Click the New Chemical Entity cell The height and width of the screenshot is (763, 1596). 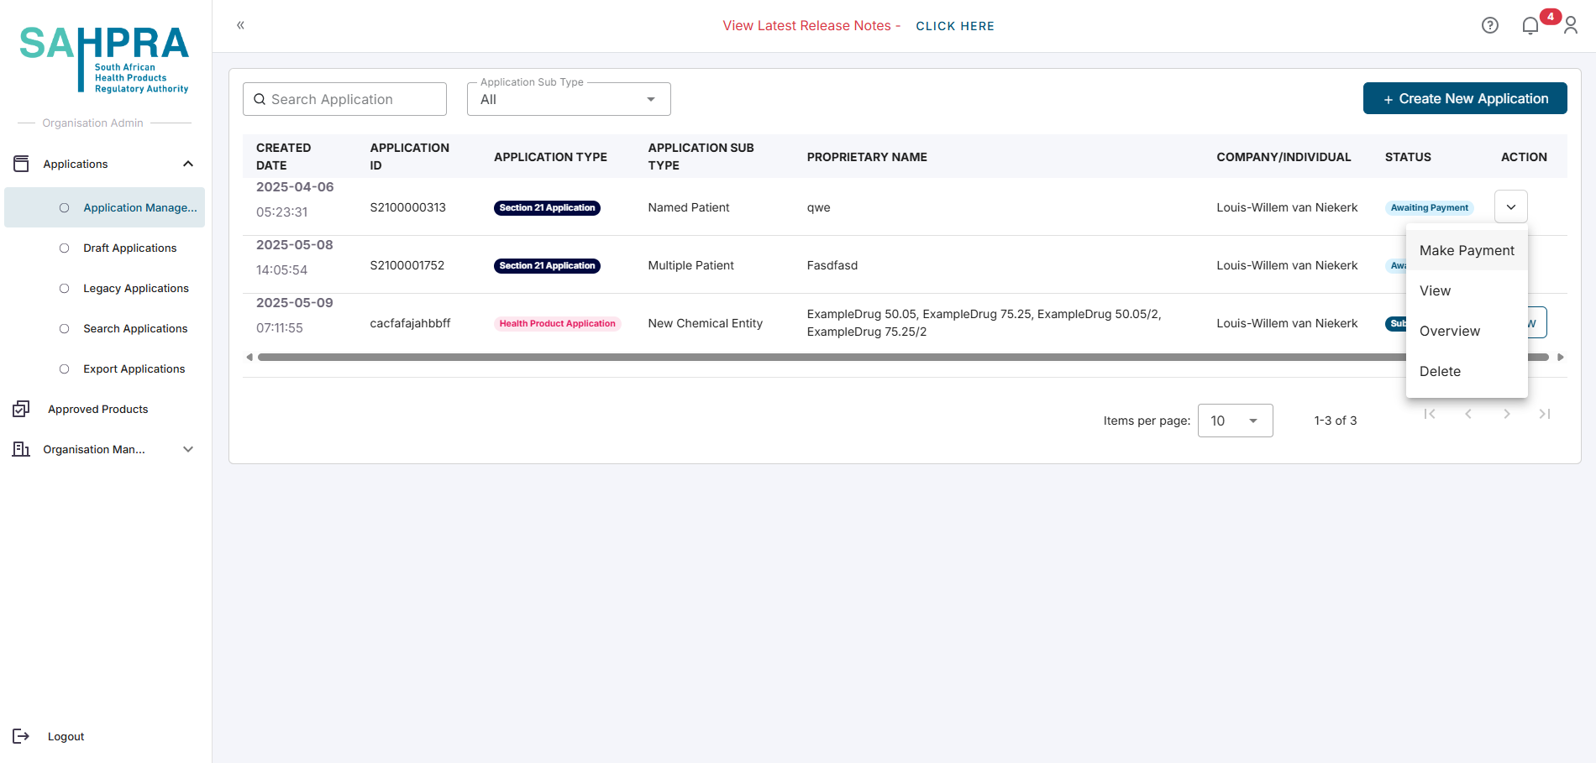click(706, 323)
